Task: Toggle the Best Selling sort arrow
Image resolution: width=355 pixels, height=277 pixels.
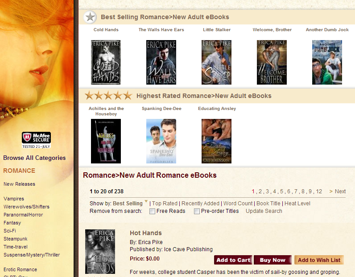Action: [x=146, y=201]
